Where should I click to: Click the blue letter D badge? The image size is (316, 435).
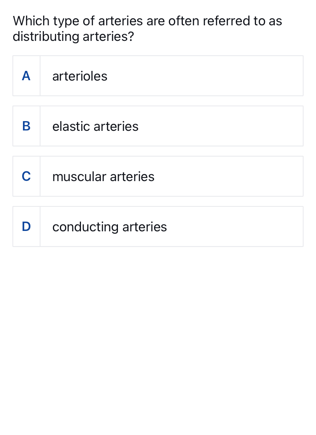(x=26, y=227)
